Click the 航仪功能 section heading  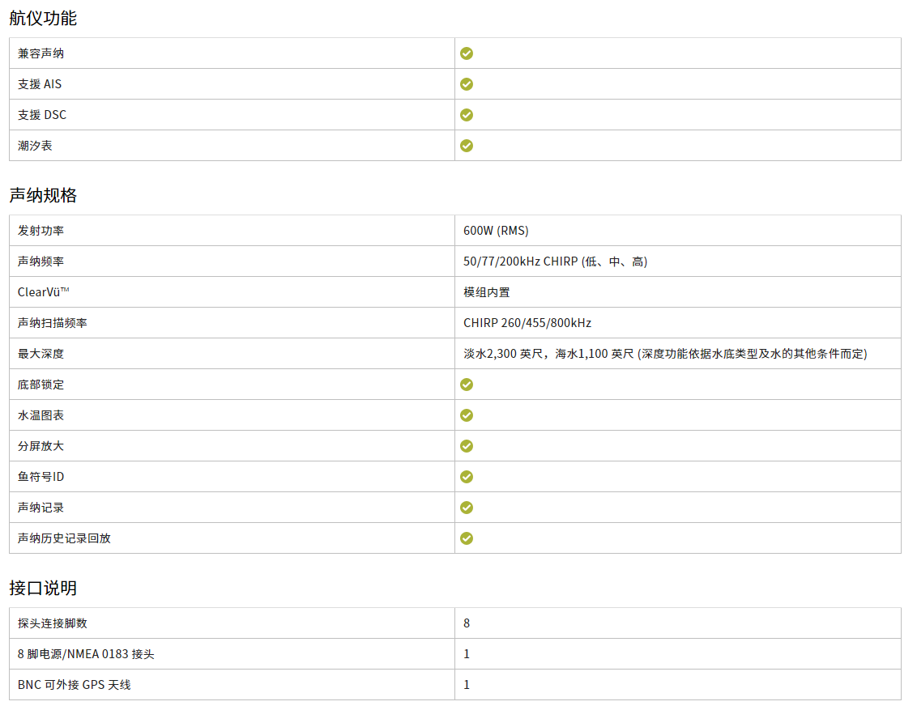[x=43, y=18]
